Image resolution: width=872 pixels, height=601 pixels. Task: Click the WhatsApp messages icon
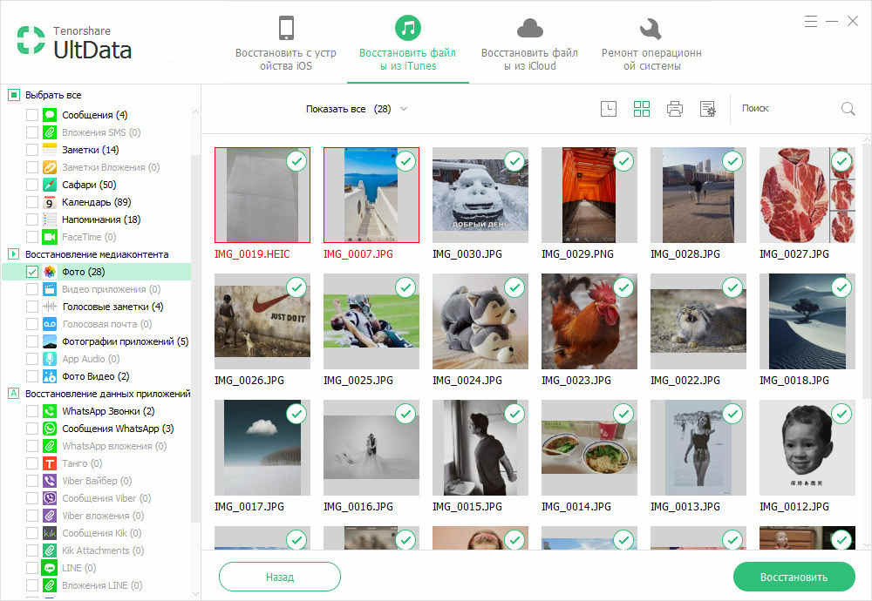pyautogui.click(x=50, y=429)
